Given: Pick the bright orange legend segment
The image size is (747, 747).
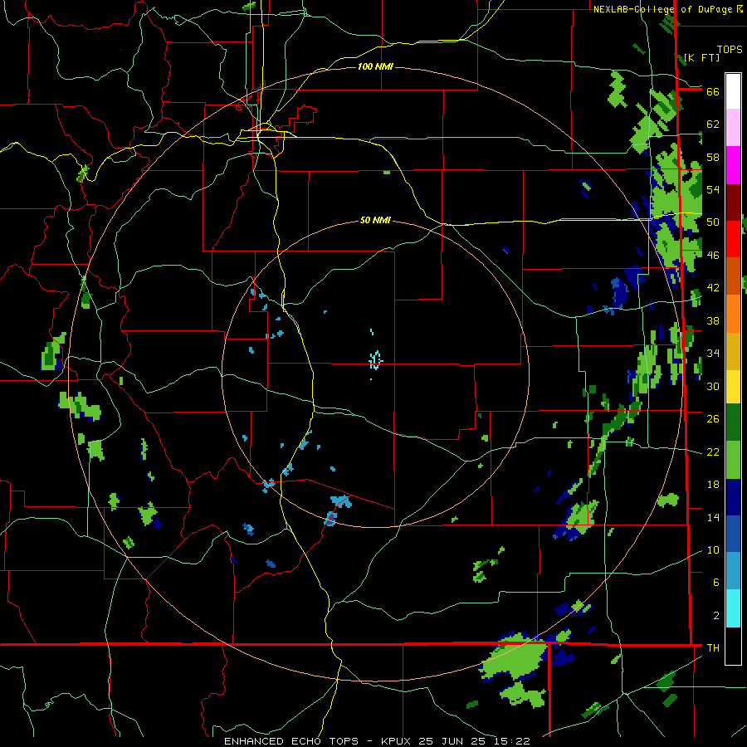Looking at the screenshot, I should click(733, 314).
